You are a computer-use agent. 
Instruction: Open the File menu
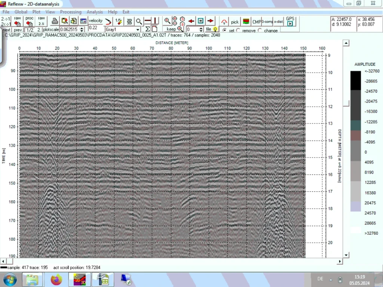click(6, 12)
